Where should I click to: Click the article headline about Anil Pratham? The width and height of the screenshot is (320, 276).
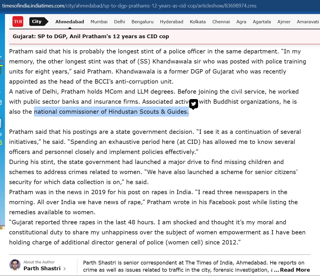91,36
